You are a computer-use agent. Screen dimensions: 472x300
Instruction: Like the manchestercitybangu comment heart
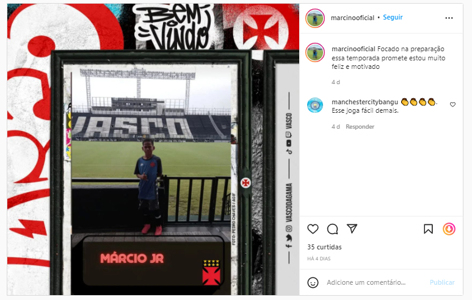coord(452,105)
